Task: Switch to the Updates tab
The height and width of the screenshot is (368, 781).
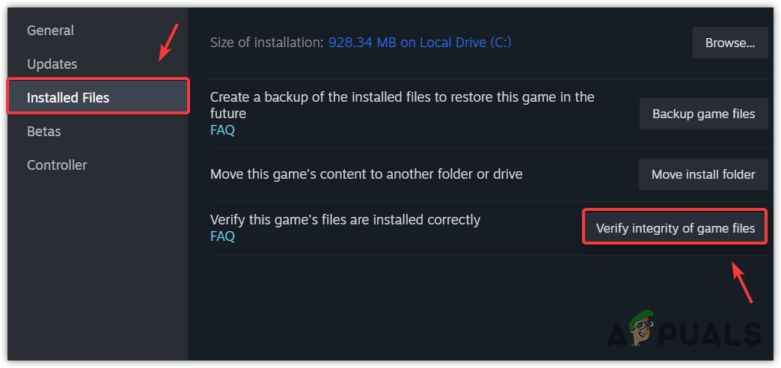Action: pos(52,64)
